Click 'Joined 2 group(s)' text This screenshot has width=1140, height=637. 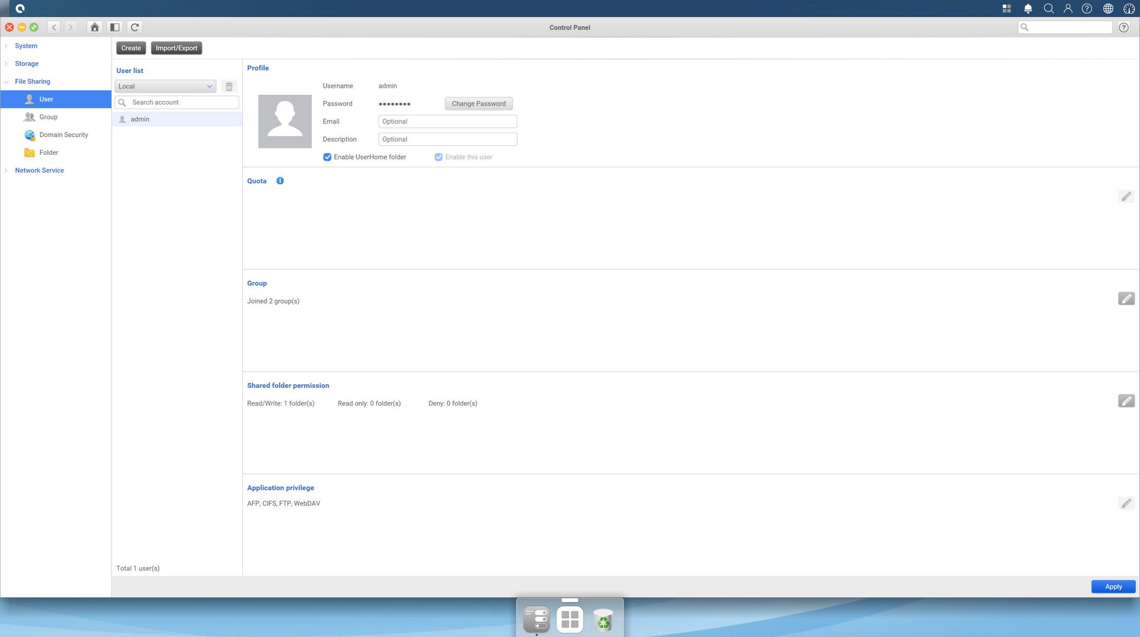tap(273, 301)
